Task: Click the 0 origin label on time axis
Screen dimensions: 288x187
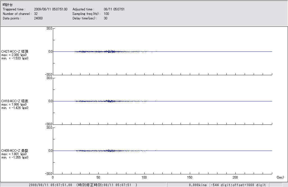Action: point(53,177)
